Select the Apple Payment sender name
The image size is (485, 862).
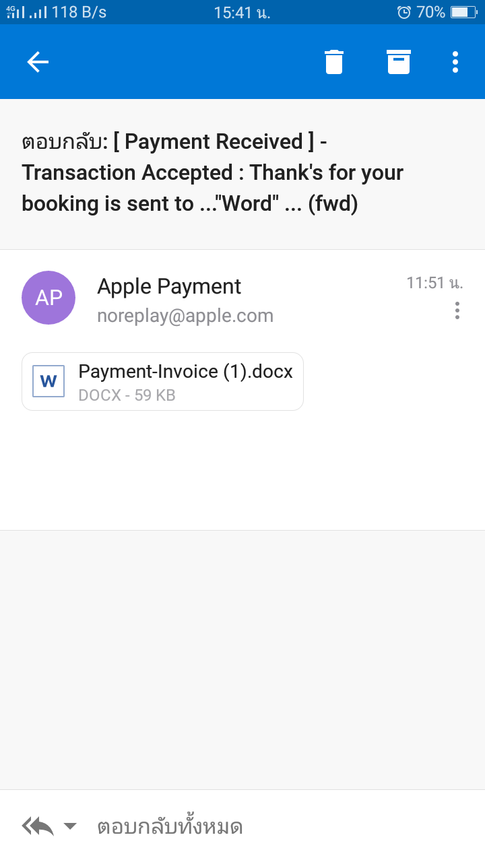coord(169,286)
